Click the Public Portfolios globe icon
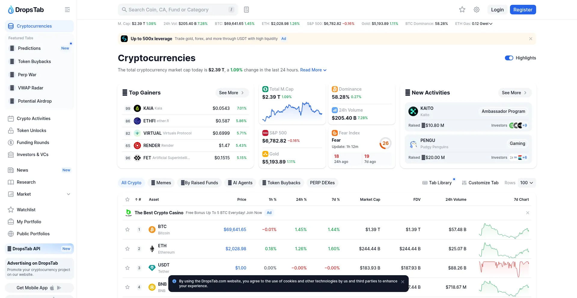The image size is (577, 298). [x=11, y=234]
